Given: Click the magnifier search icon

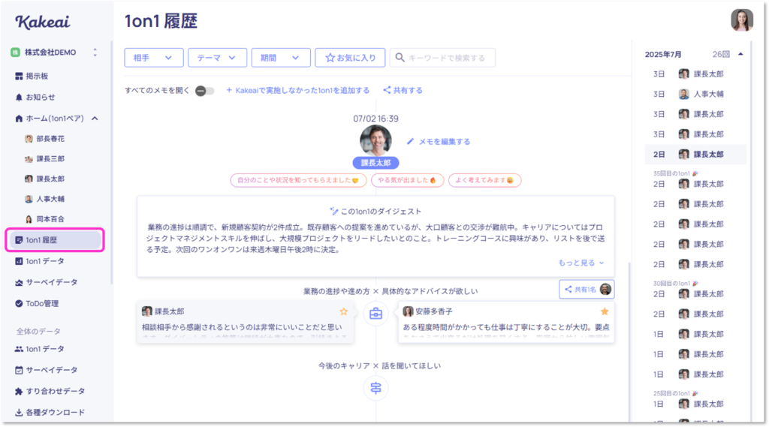Looking at the screenshot, I should (400, 58).
